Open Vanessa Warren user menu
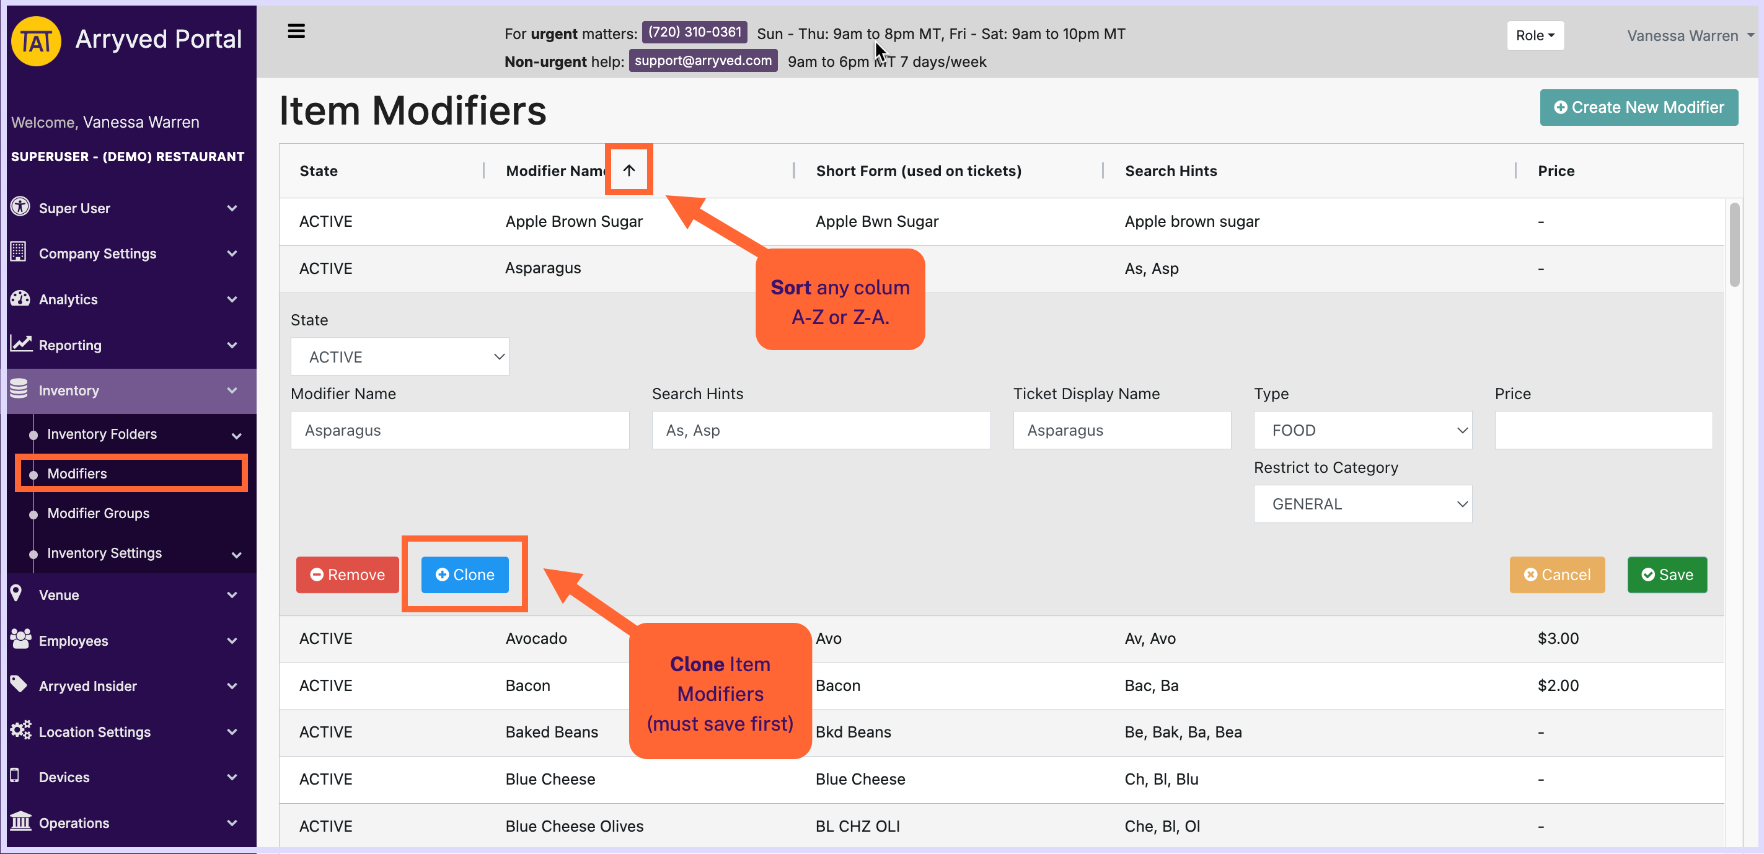The width and height of the screenshot is (1764, 854). click(x=1690, y=35)
